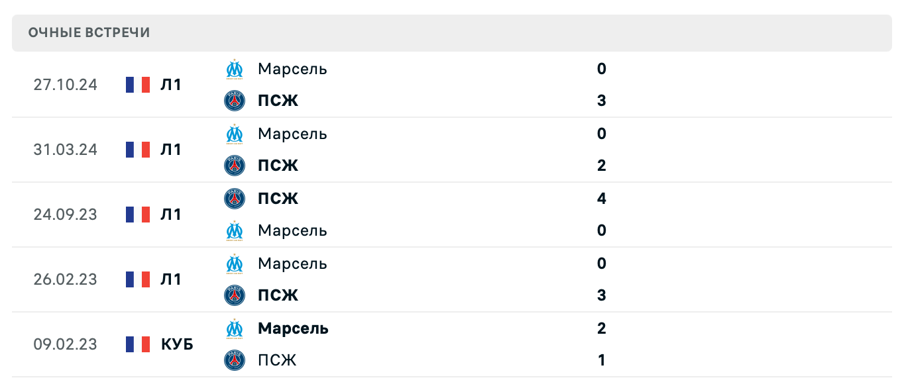Open ПСЖ team in 24.09.23 match
This screenshot has height=392, width=904.
click(278, 199)
